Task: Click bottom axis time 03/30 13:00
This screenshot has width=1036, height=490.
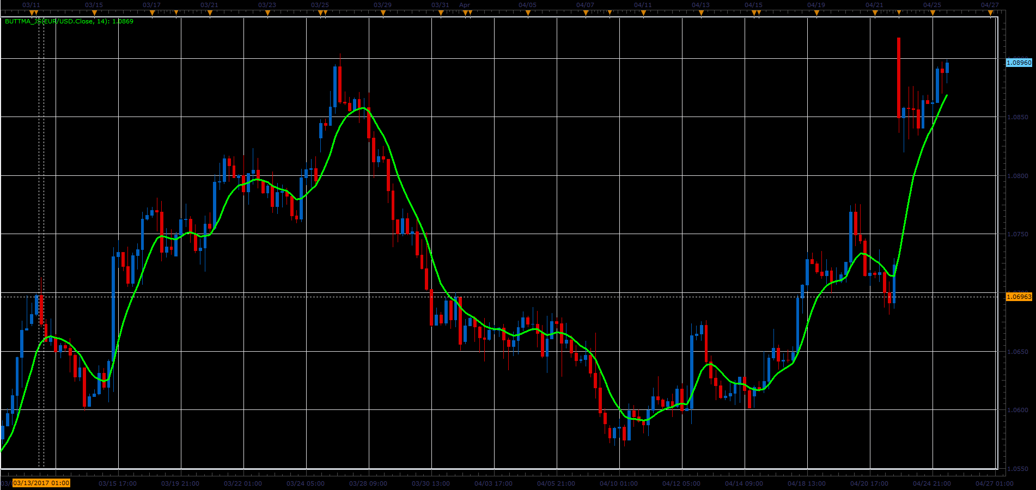Action: pos(431,483)
